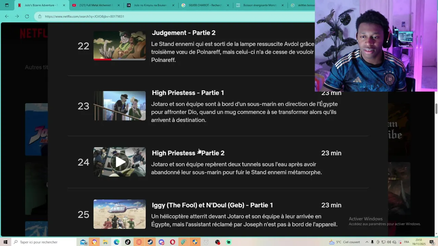This screenshot has width=438, height=246.
Task: Open the green robot app taskbar icon
Action: (229, 242)
